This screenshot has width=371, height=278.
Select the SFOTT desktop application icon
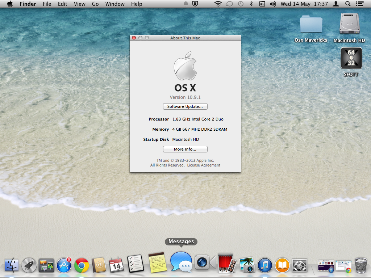coord(351,62)
